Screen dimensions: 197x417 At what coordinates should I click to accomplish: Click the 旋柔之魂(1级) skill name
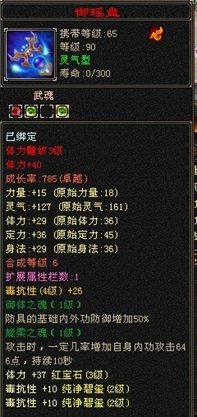tap(43, 333)
